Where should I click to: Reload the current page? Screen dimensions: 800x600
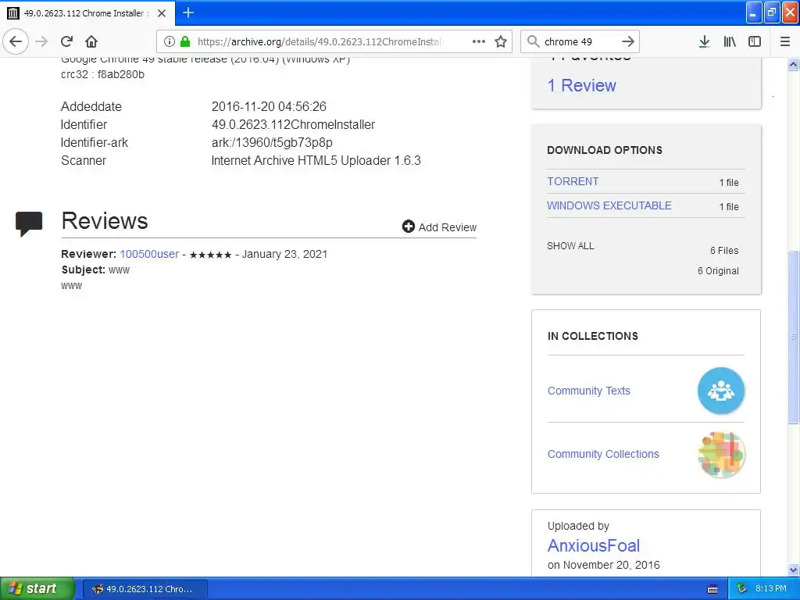[x=67, y=41]
